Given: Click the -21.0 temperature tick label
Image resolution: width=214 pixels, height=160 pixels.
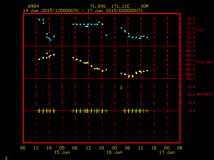Looking at the screenshot, I should 190,28.
